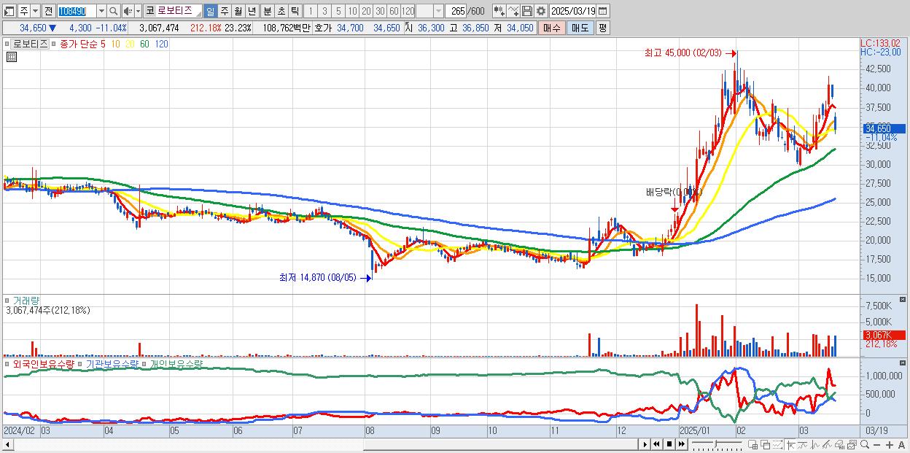
Task: Edit the candle count field 265
Action: (x=457, y=12)
